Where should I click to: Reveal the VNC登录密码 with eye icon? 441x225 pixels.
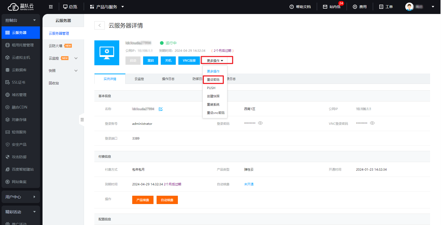[x=372, y=123]
